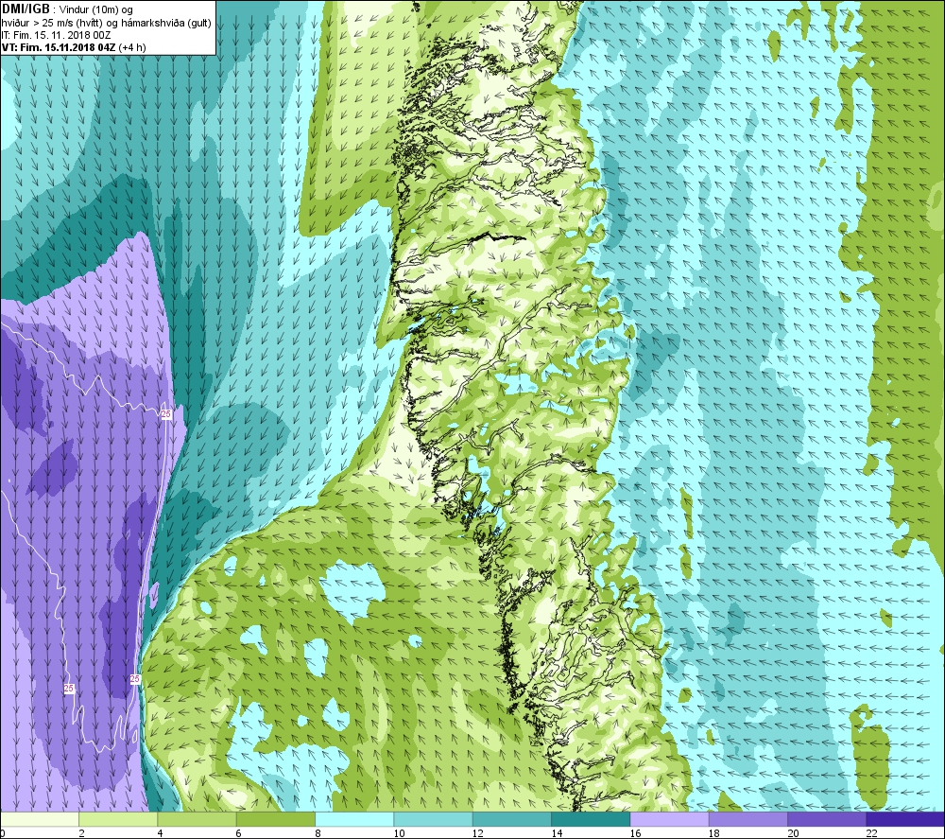Click the legend scale value 18
Viewport: 945px width, 839px height.
point(714,833)
